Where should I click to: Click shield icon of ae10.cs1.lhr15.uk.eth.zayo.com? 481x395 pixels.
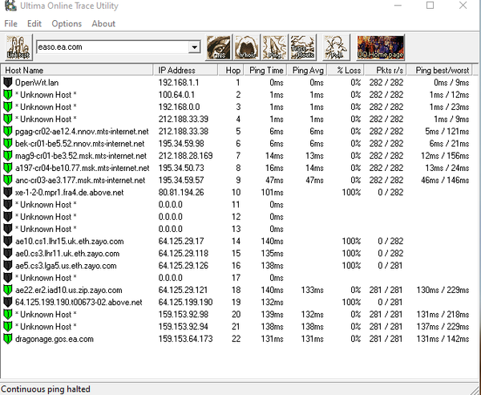[8, 242]
